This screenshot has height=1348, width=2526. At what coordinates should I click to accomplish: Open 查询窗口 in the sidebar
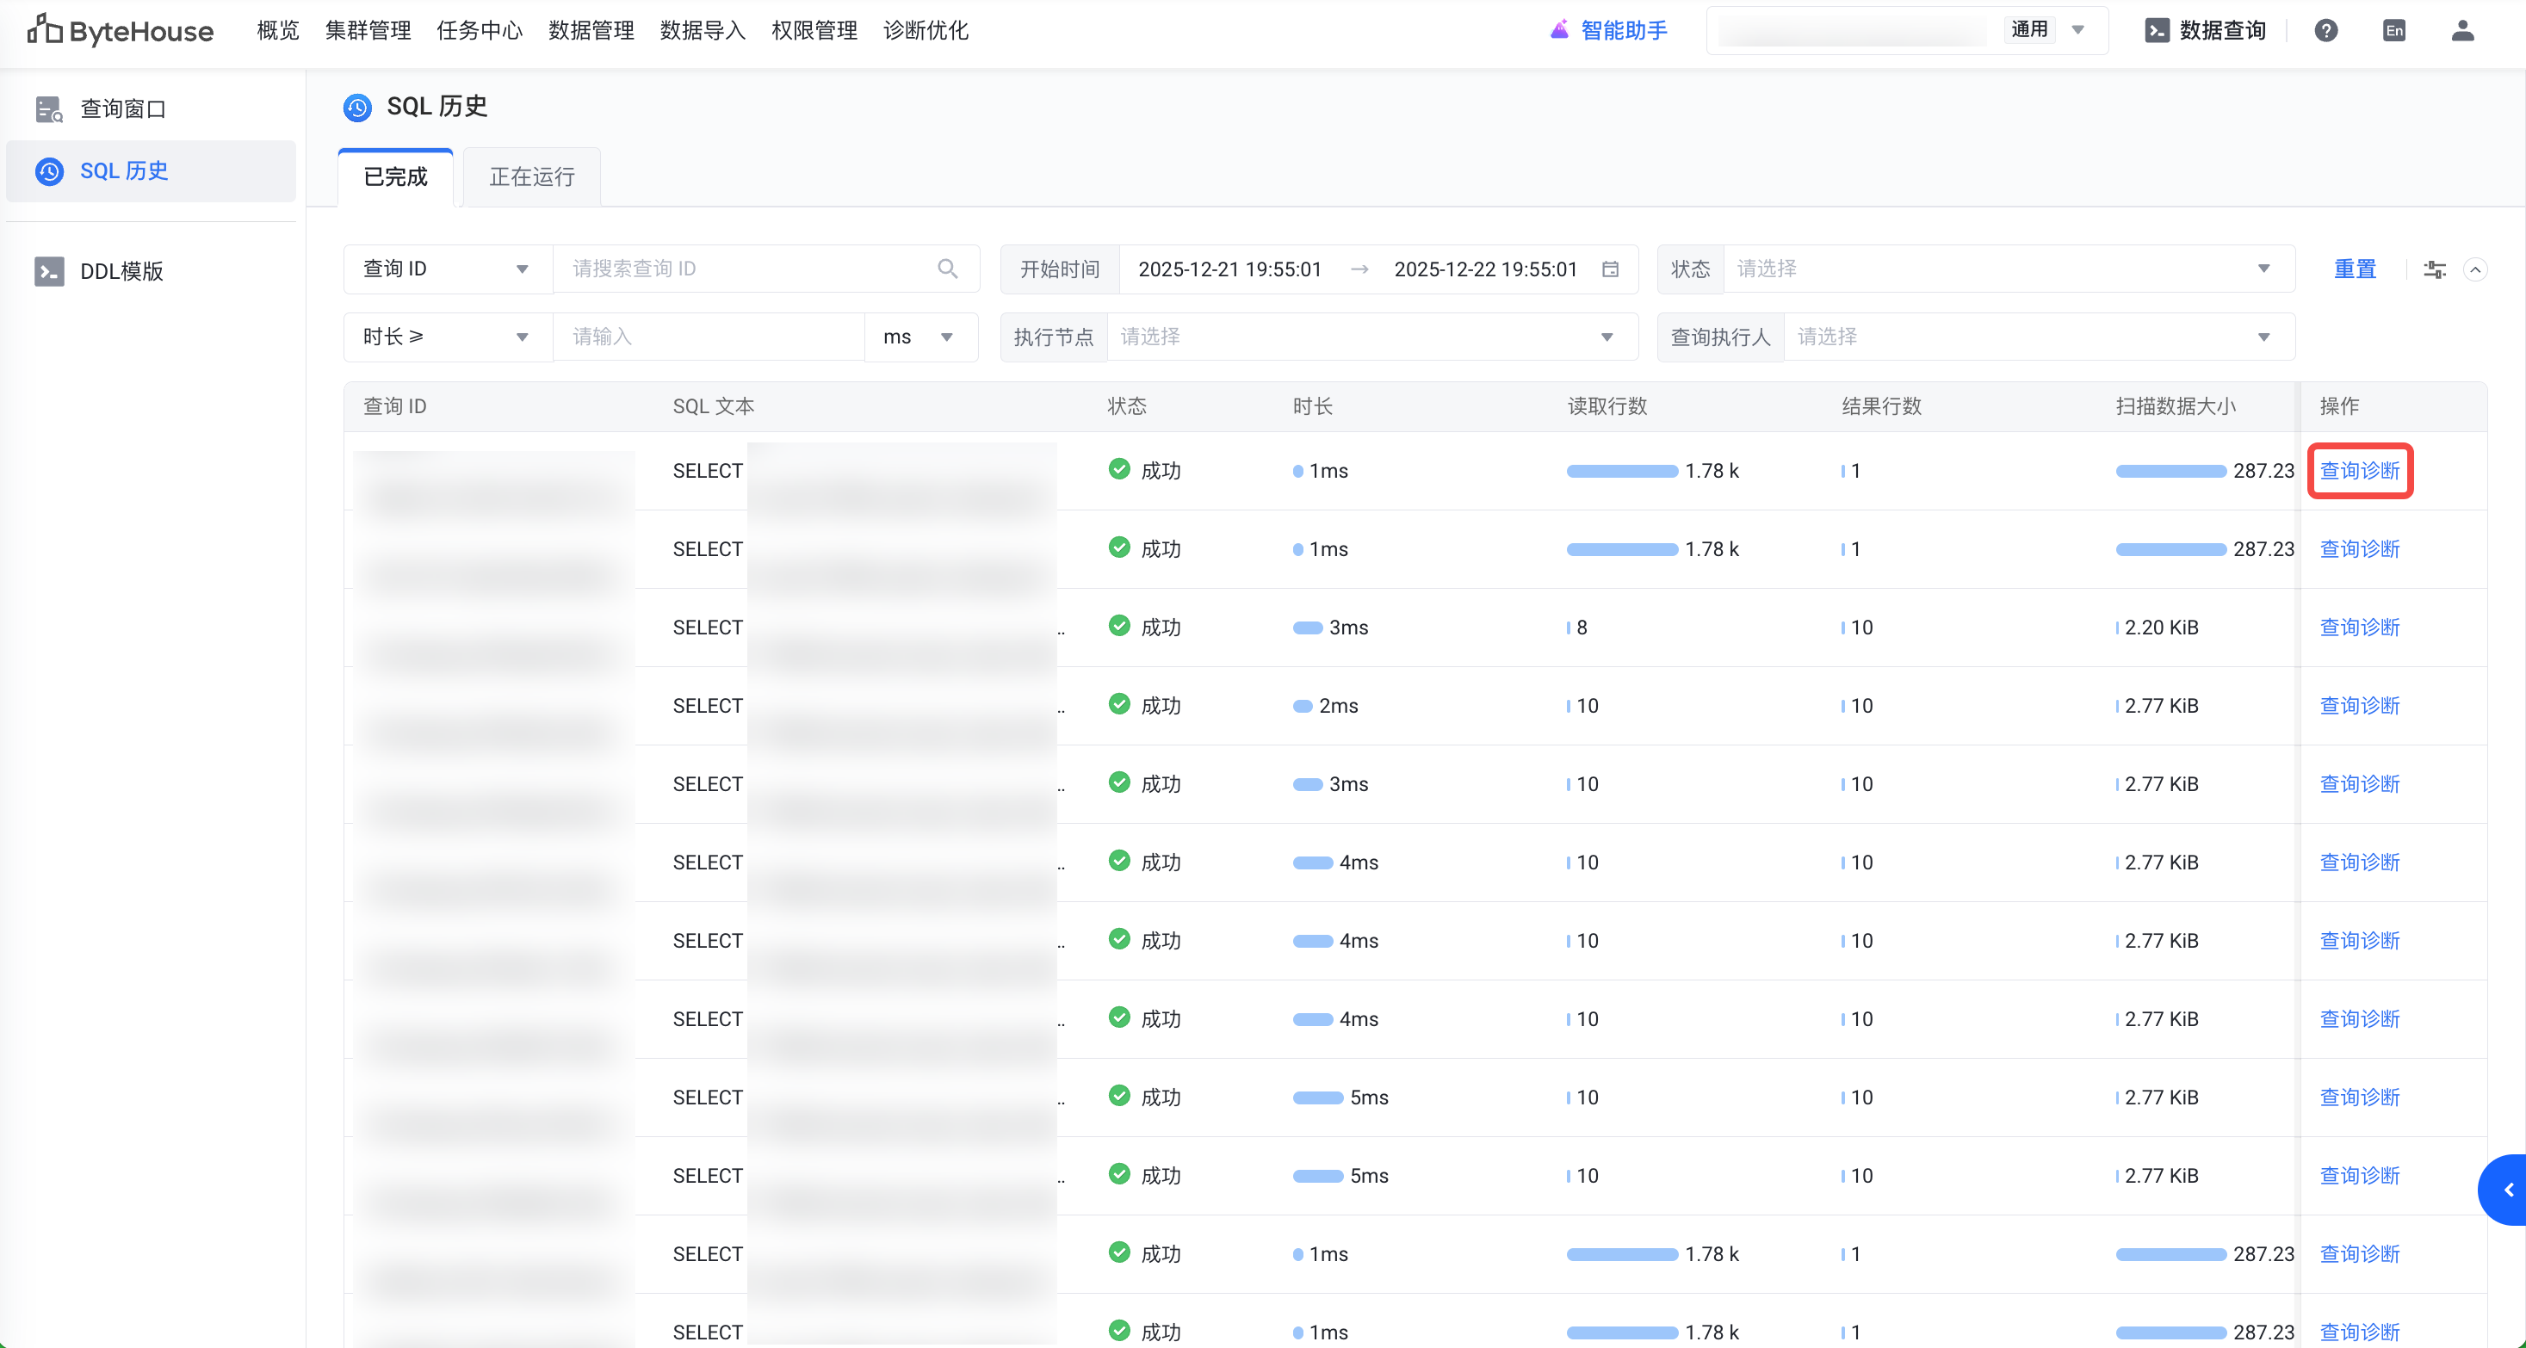[122, 108]
